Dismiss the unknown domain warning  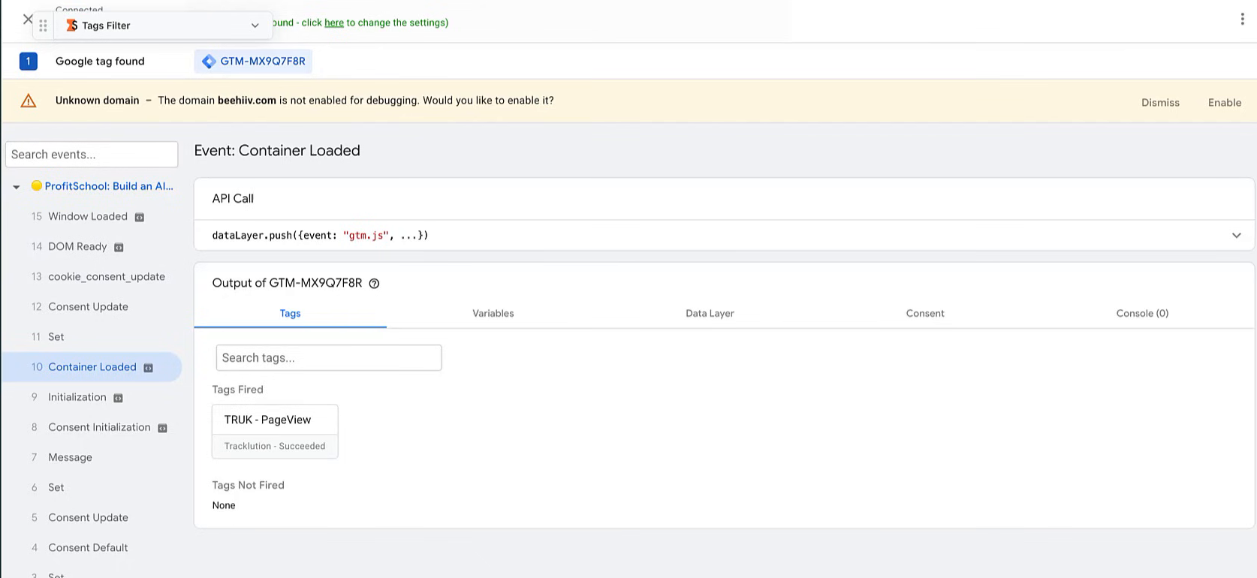pyautogui.click(x=1160, y=103)
